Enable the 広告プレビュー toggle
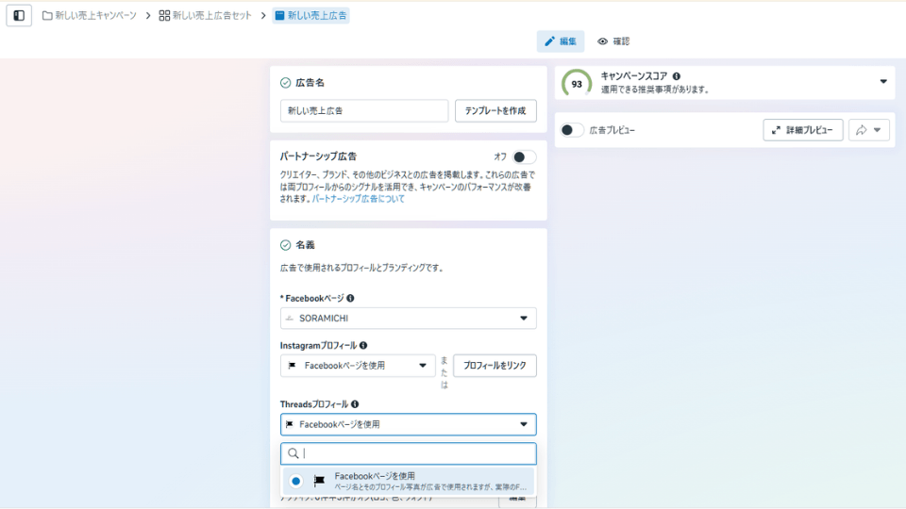 coord(572,130)
